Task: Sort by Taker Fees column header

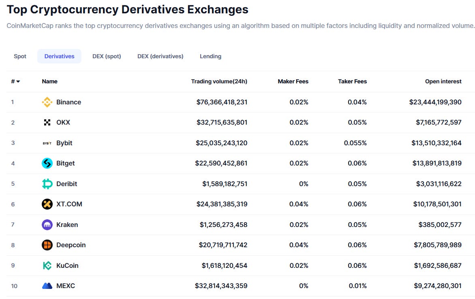Action: click(x=352, y=81)
